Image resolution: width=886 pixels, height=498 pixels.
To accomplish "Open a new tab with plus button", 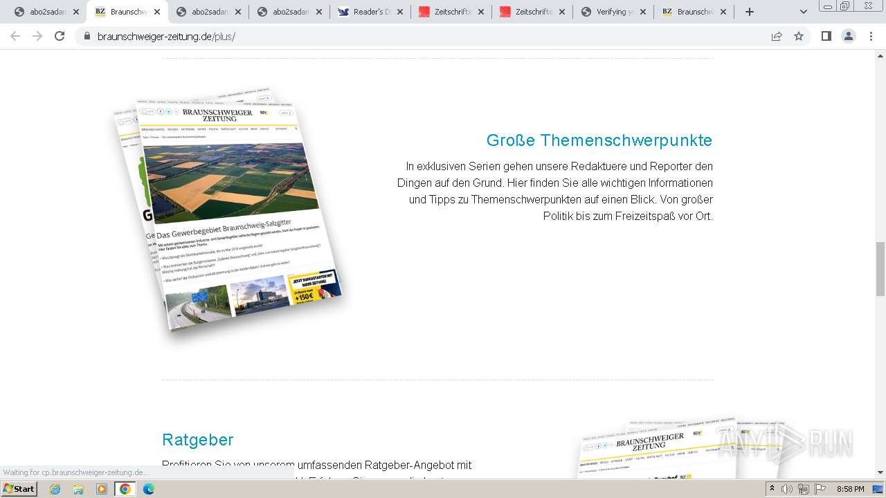I will pyautogui.click(x=749, y=12).
